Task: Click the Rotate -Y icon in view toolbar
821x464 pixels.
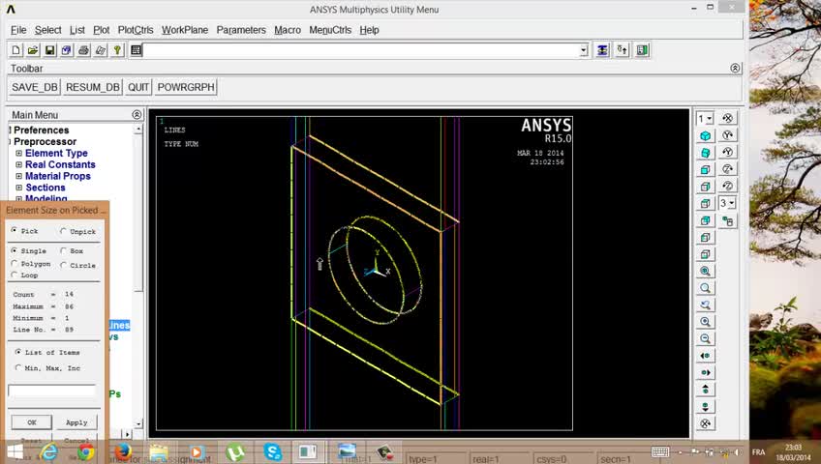Action: click(727, 152)
